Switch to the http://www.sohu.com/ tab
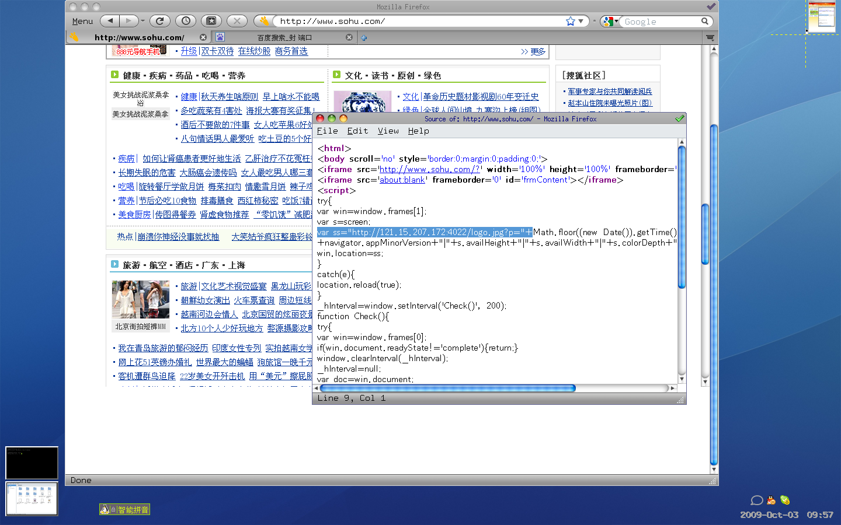The height and width of the screenshot is (525, 841). (139, 37)
